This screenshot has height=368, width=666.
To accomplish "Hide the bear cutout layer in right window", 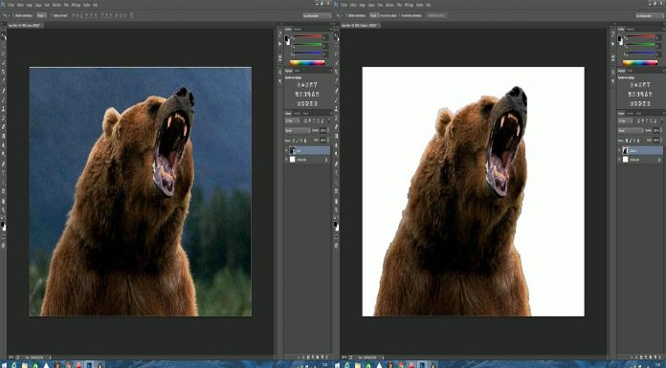I will click(619, 150).
